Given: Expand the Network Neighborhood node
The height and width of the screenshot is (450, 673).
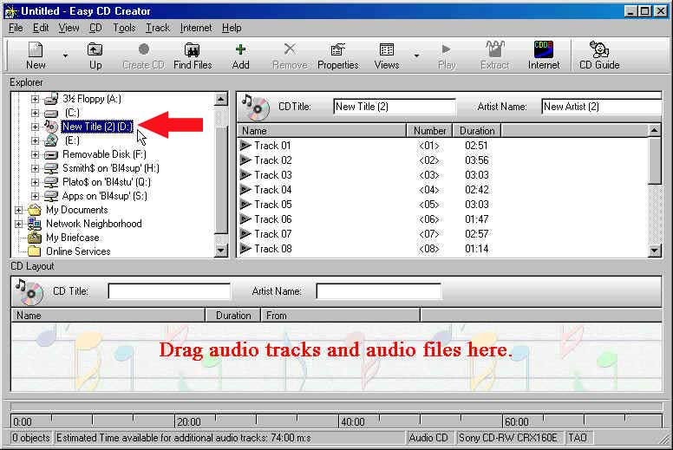Looking at the screenshot, I should [18, 224].
